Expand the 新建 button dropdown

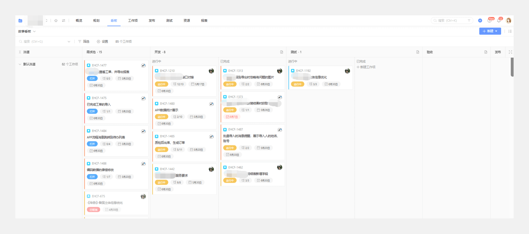point(496,31)
